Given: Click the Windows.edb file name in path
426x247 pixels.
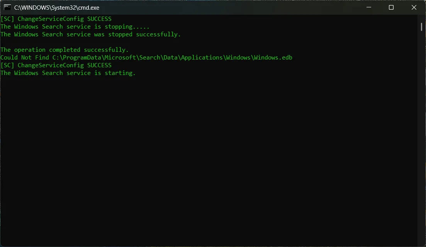Looking at the screenshot, I should (273, 57).
